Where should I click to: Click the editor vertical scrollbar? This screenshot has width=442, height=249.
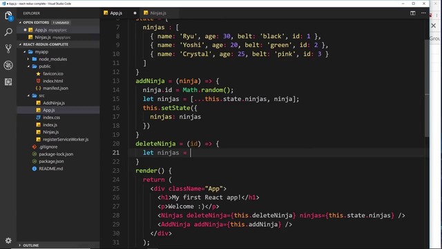pyautogui.click(x=427, y=88)
